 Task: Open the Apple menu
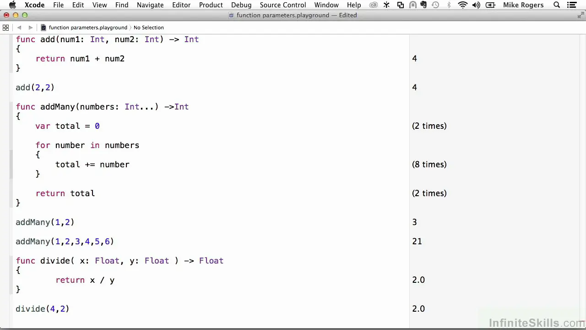coord(12,5)
